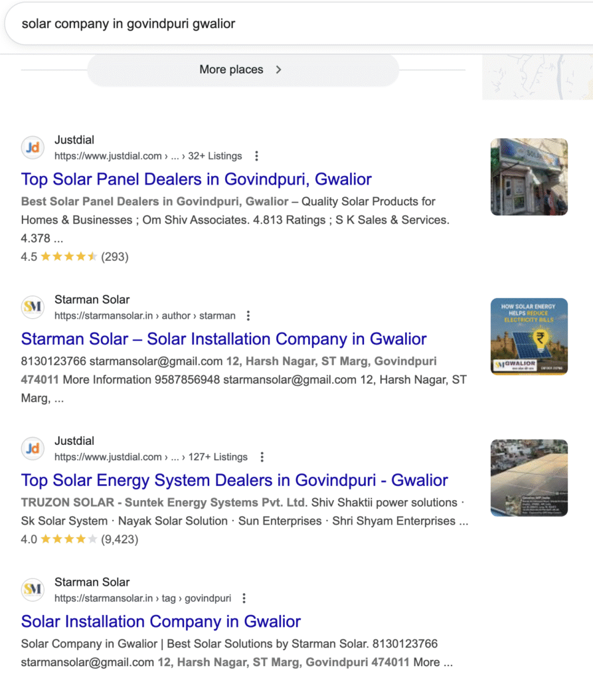Open three-dot menu next to 127+ Listings
The image size is (593, 680).
(x=262, y=457)
